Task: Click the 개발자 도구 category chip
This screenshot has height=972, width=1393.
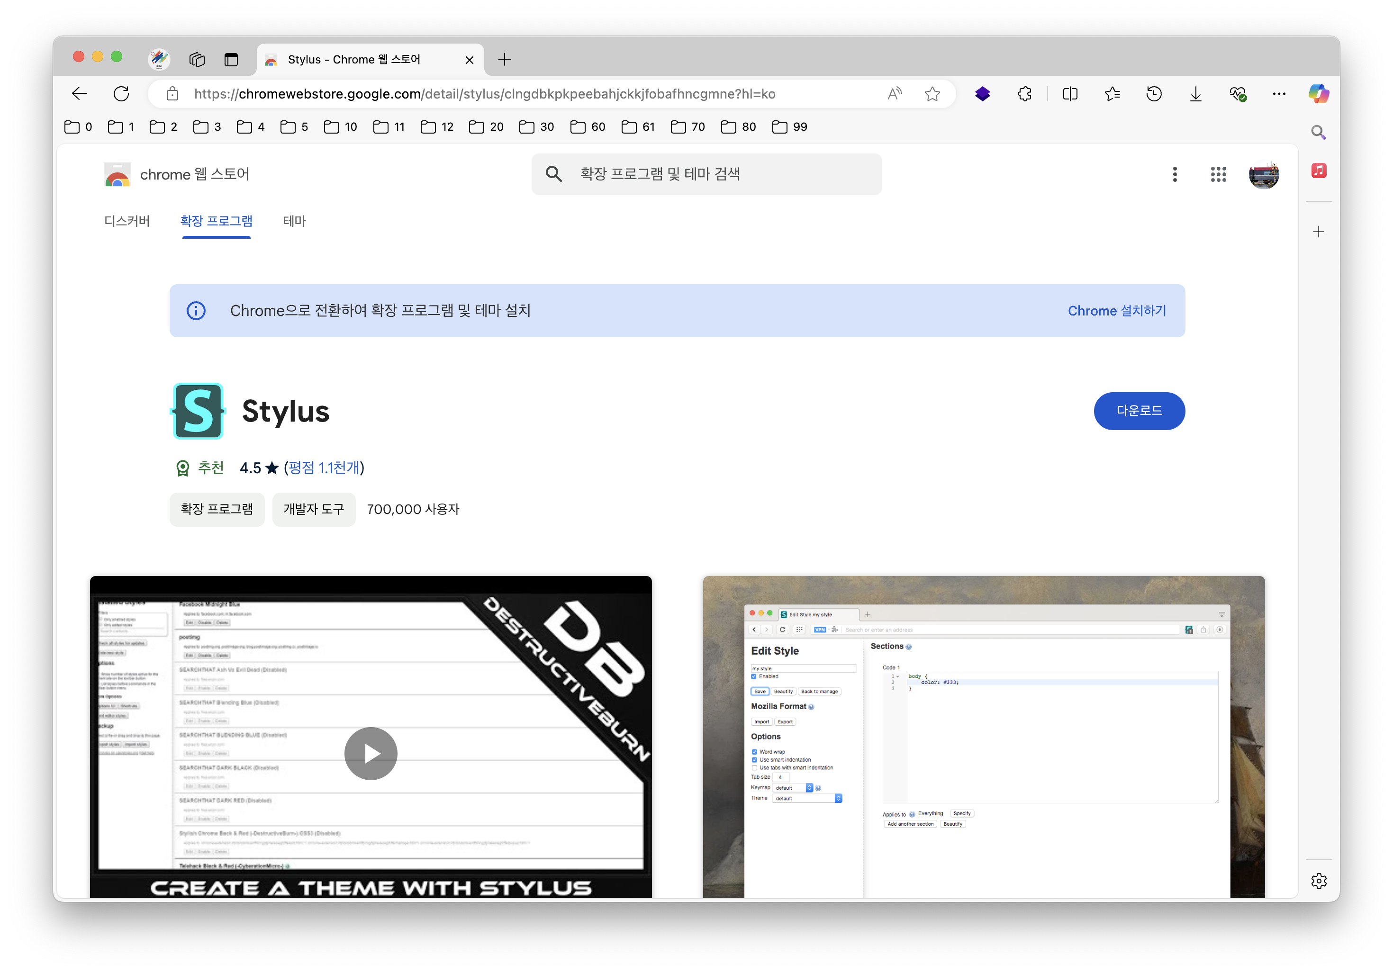Action: [314, 509]
